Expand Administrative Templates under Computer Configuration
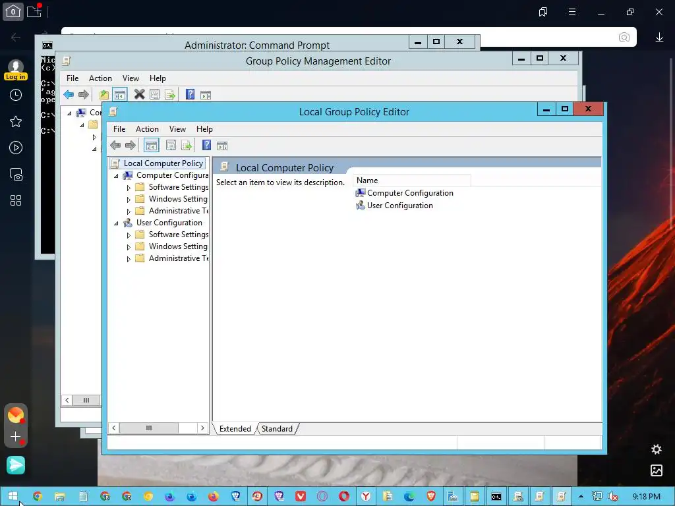The image size is (675, 506). coord(129,211)
